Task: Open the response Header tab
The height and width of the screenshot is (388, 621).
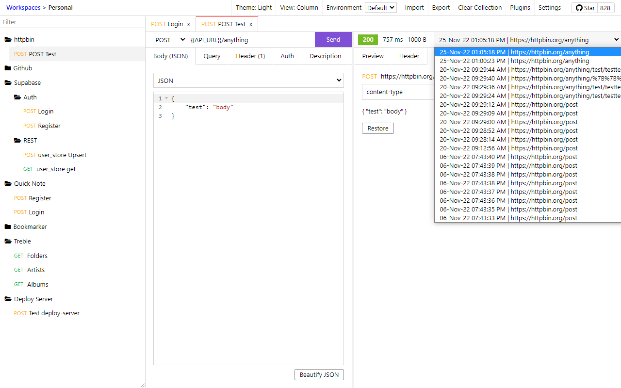Action: [x=409, y=56]
